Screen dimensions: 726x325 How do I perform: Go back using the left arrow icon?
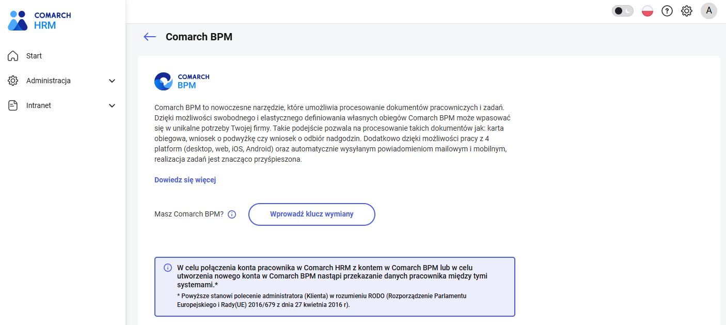click(150, 37)
